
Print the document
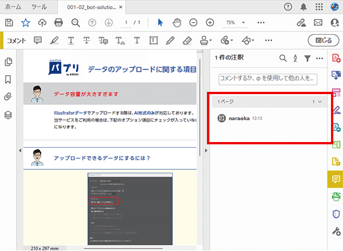[x=59, y=22]
